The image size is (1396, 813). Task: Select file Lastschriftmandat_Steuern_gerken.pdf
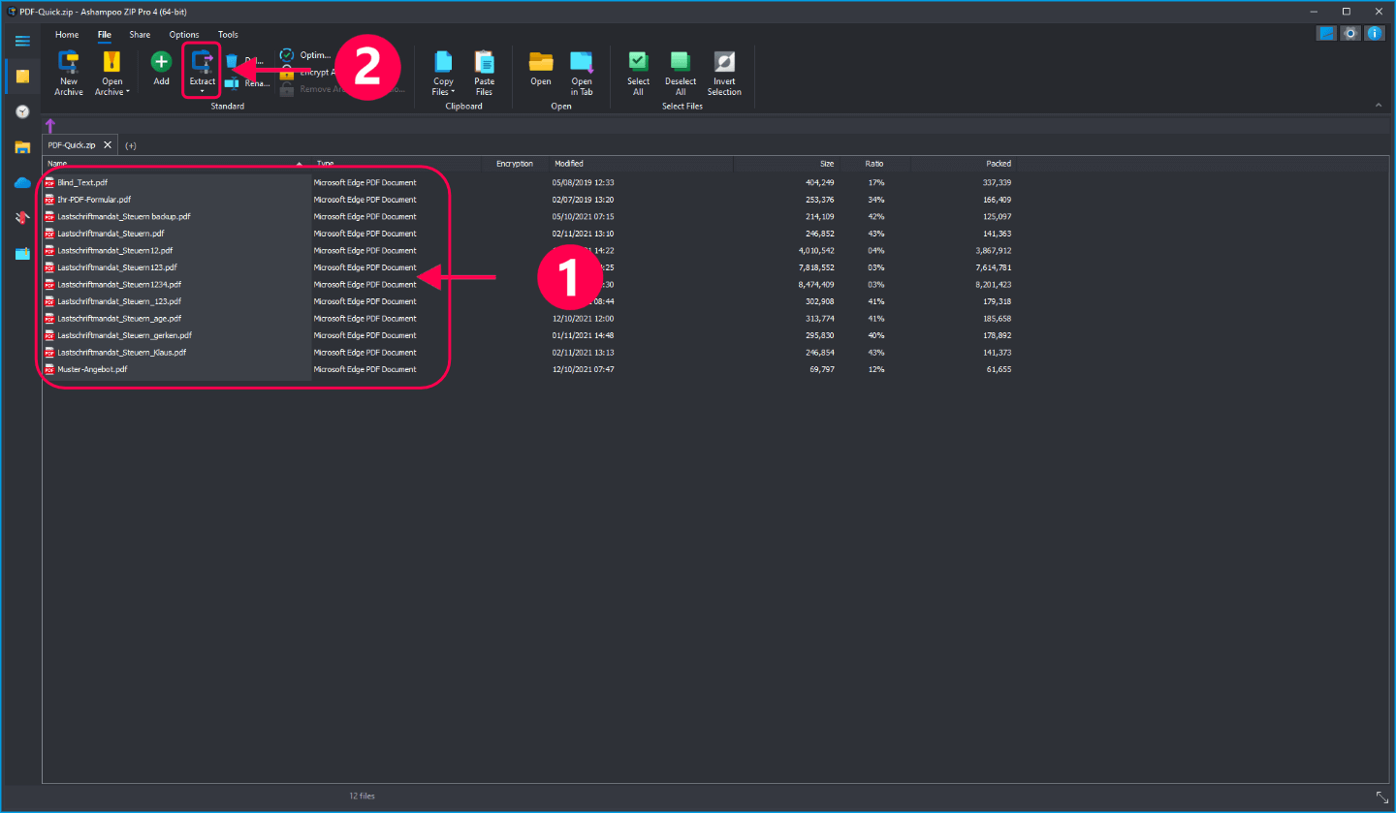point(124,335)
